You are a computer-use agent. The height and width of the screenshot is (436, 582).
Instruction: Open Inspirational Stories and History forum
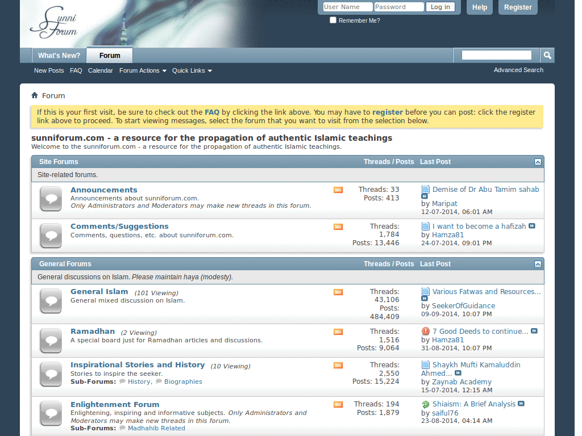click(x=138, y=365)
